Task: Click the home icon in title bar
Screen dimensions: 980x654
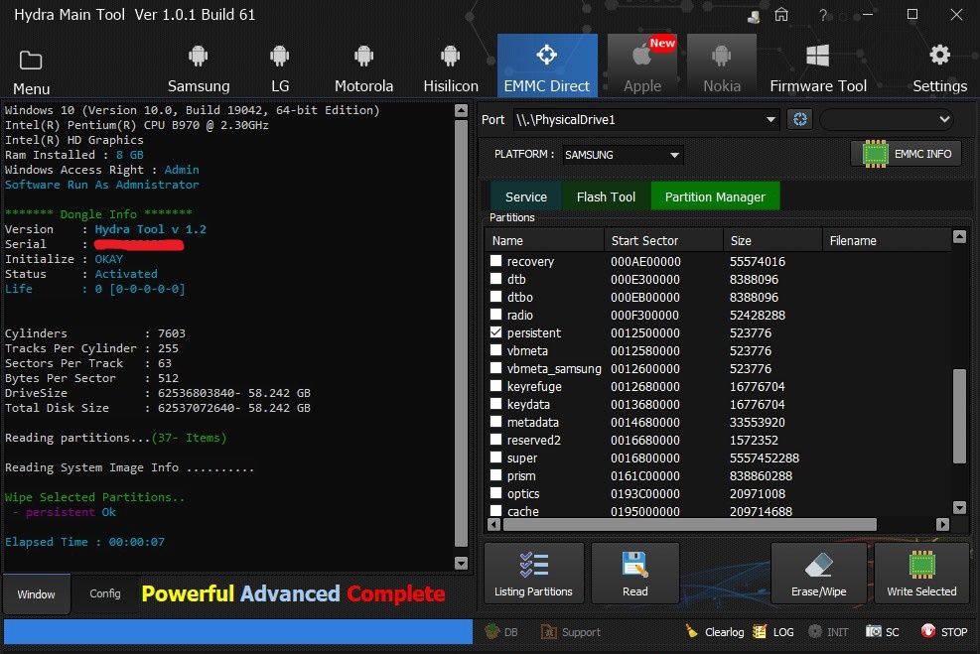Action: pyautogui.click(x=781, y=14)
